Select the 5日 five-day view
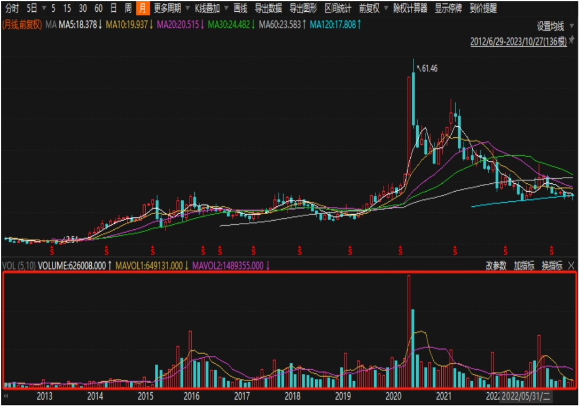The width and height of the screenshot is (579, 406). [32, 8]
